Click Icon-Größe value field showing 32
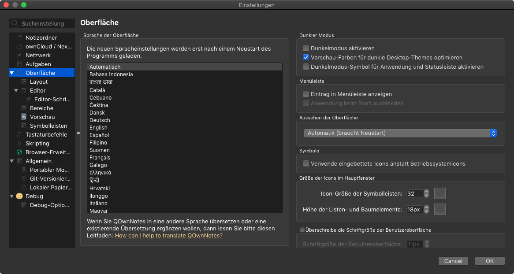Viewport: 514px width, 274px height. click(415, 193)
